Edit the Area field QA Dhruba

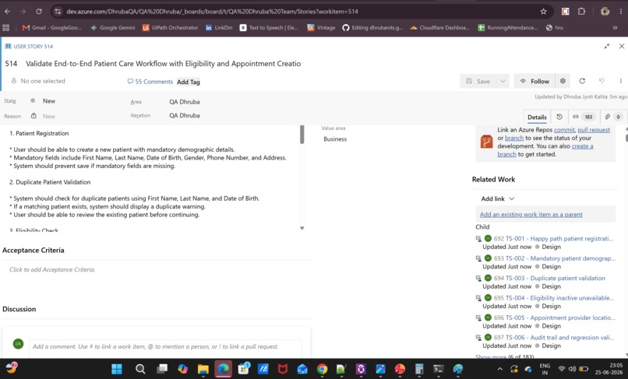coord(184,102)
